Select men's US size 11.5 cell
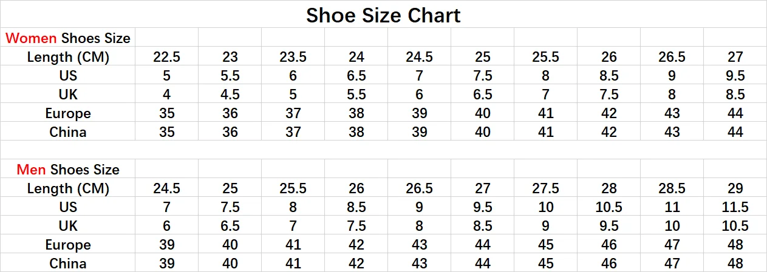Viewport: 767px width, 272px height. point(735,207)
